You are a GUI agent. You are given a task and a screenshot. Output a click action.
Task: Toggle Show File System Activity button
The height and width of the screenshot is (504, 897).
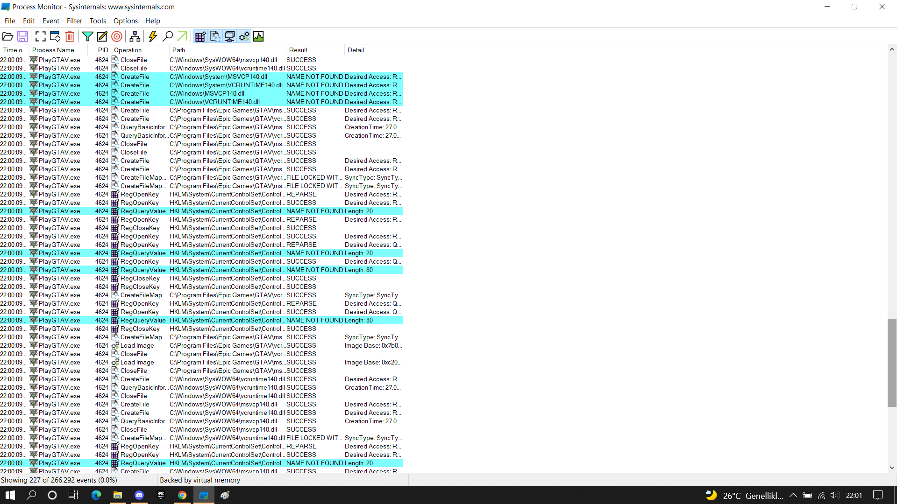[215, 36]
